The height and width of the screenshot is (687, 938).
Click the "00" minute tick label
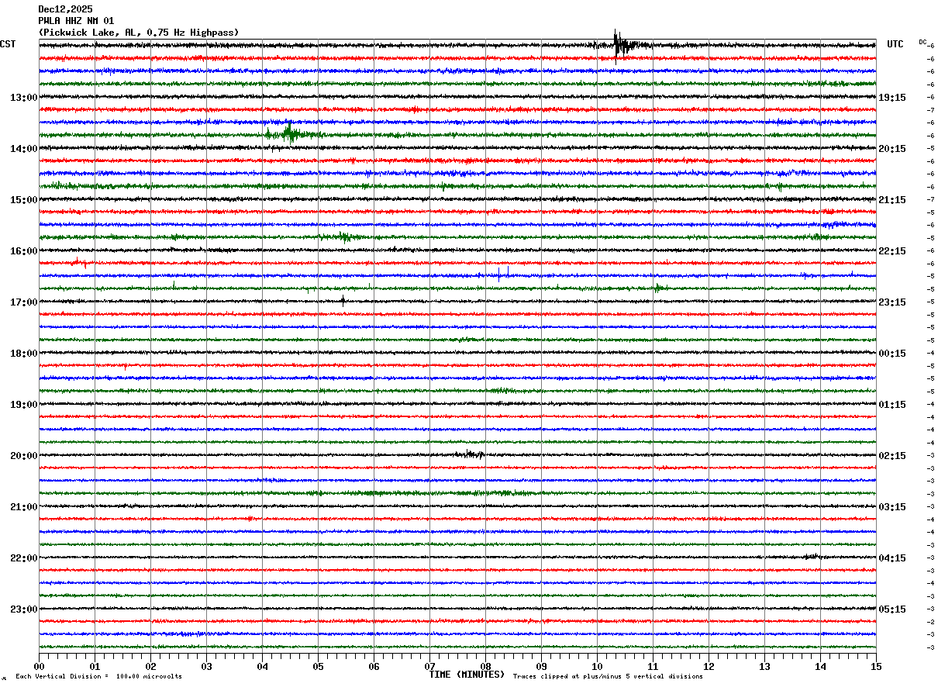click(40, 666)
